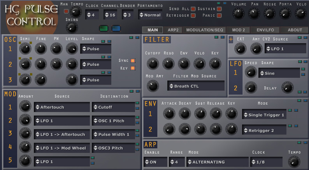Click small blue indicator in FILTER header

[x=223, y=37]
